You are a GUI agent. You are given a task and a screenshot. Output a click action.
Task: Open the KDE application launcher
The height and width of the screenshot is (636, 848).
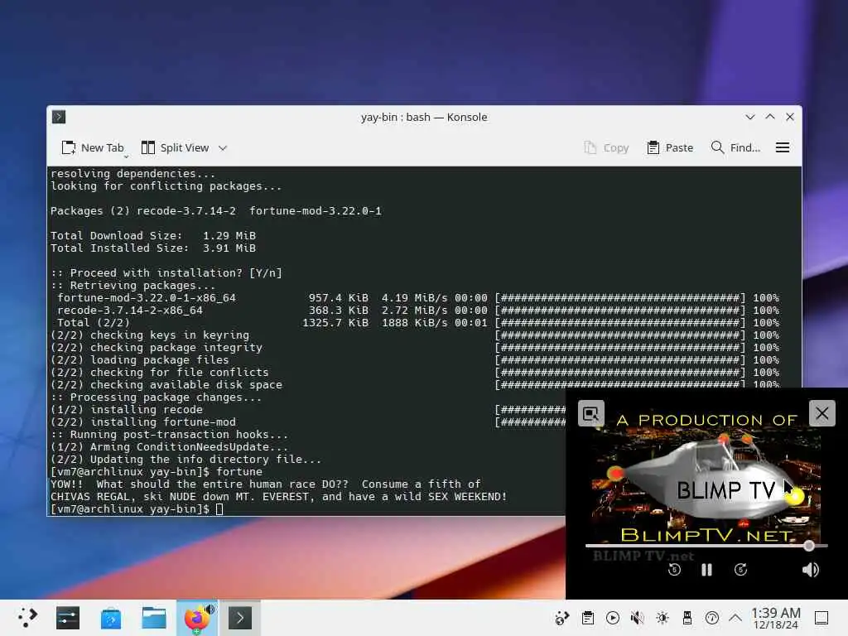27,618
